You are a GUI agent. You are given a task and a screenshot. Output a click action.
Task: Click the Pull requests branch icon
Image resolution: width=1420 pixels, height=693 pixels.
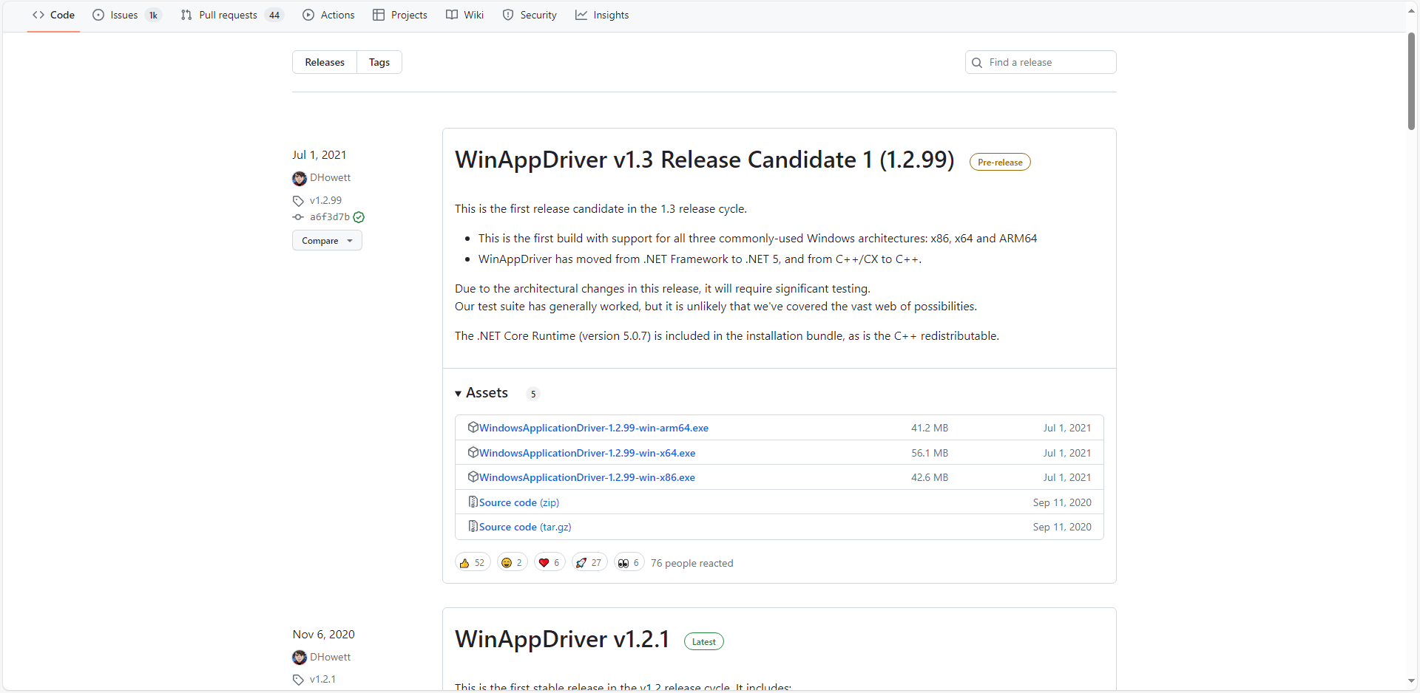point(186,15)
